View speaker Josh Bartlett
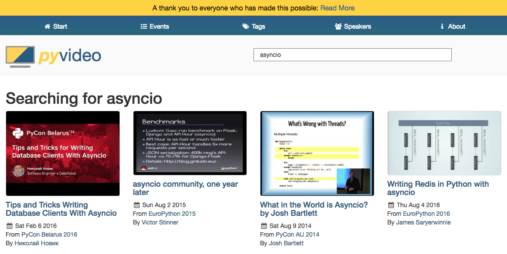The width and height of the screenshot is (507, 254). 286,243
